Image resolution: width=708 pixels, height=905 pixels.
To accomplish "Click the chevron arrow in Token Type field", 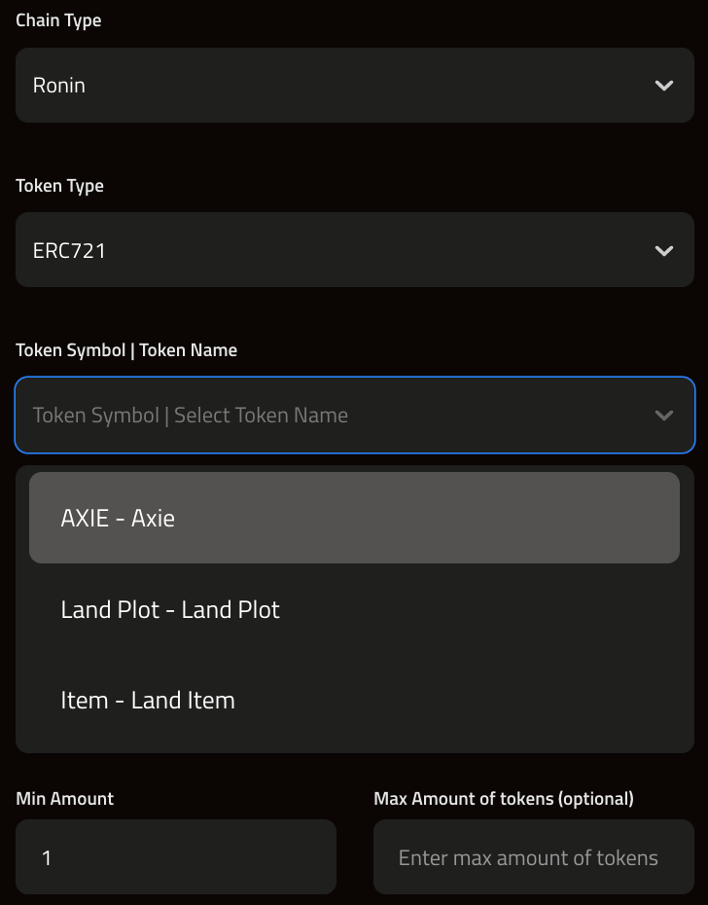I will pyautogui.click(x=664, y=251).
